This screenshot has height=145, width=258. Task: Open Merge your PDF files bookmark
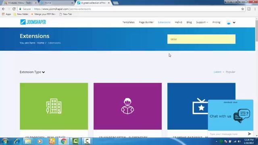[x=43, y=14]
